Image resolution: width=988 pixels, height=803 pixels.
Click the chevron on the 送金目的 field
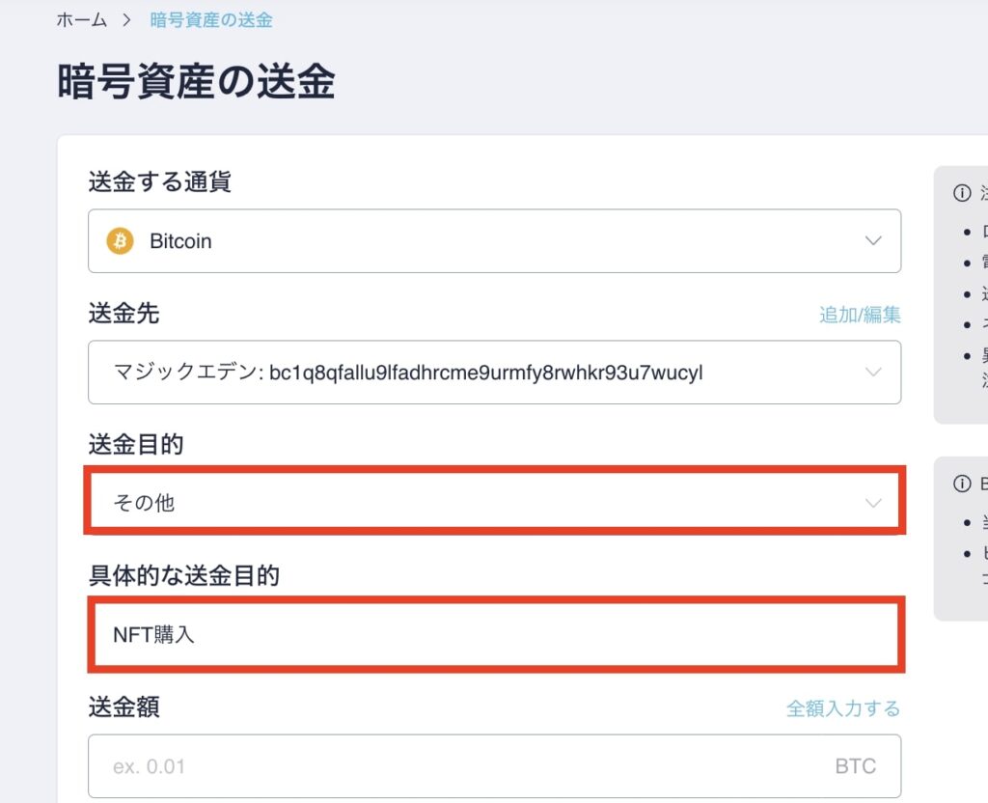point(873,502)
